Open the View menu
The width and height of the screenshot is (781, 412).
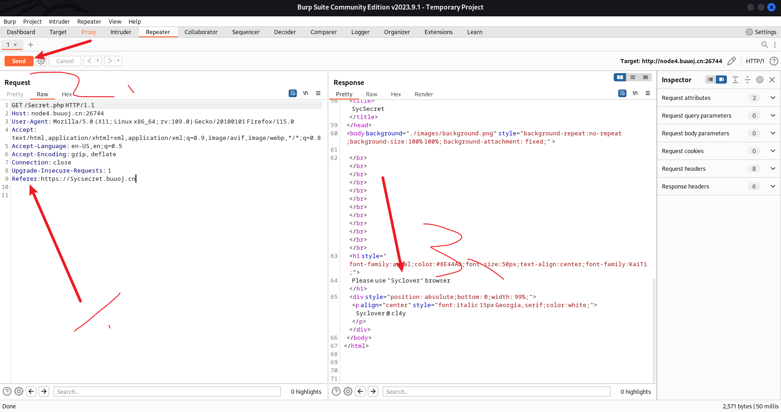pos(115,21)
